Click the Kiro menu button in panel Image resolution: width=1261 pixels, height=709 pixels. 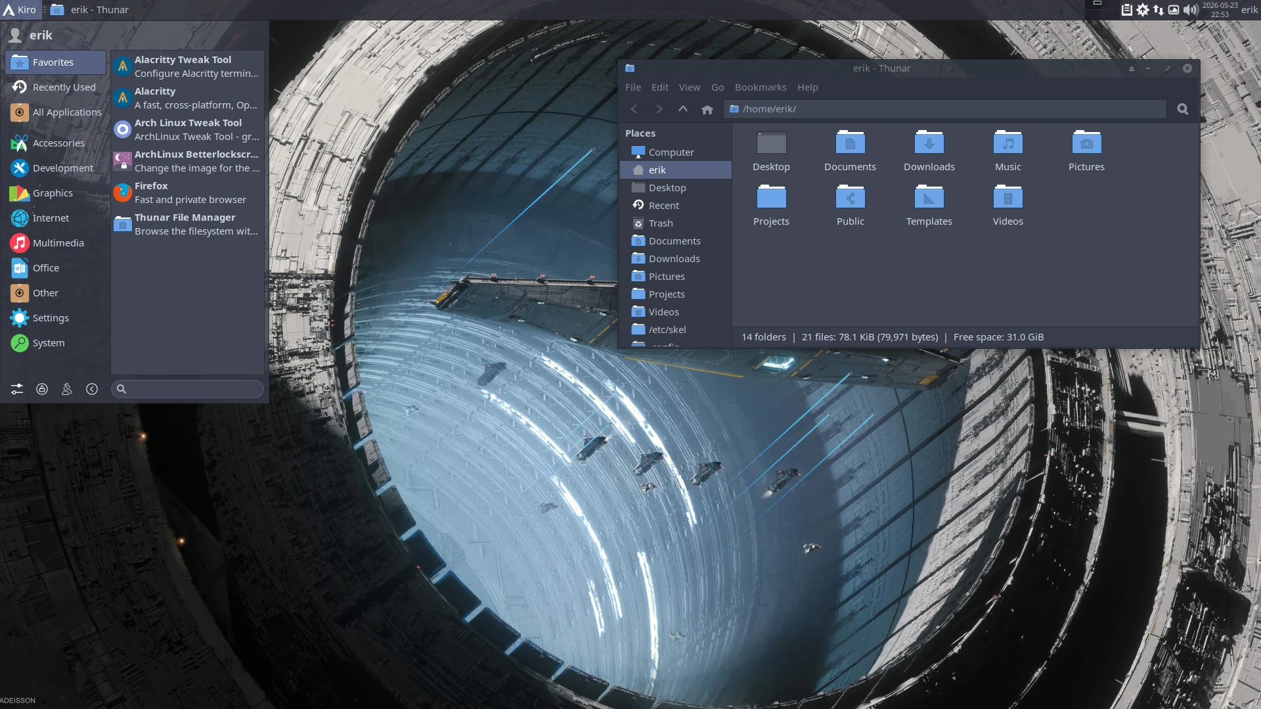click(x=20, y=10)
